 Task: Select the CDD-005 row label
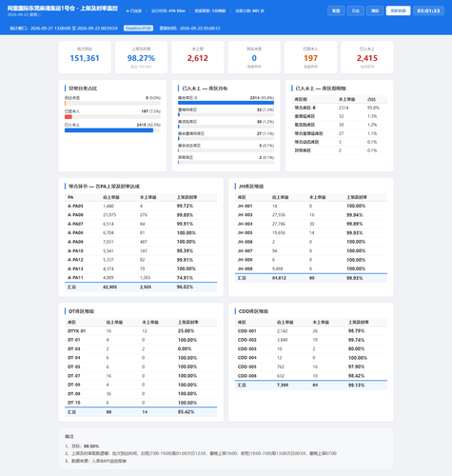246,367
